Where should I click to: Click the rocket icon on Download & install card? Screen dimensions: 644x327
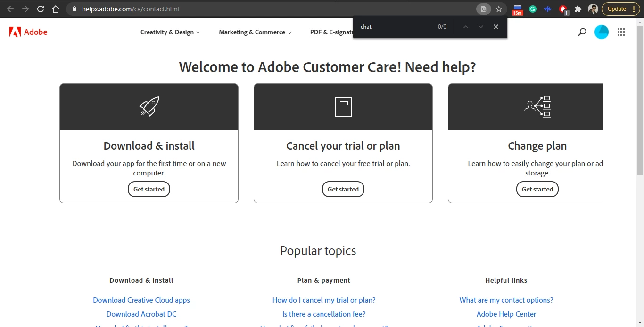(149, 106)
